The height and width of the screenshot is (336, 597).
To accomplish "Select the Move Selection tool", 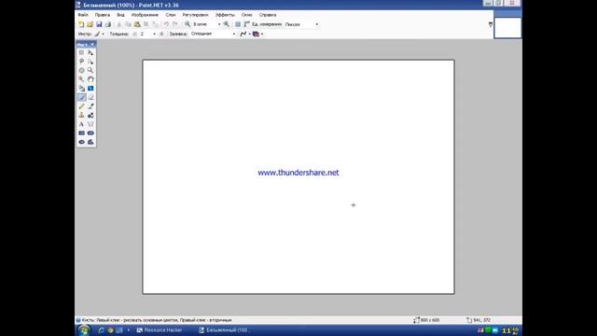I will tap(90, 62).
